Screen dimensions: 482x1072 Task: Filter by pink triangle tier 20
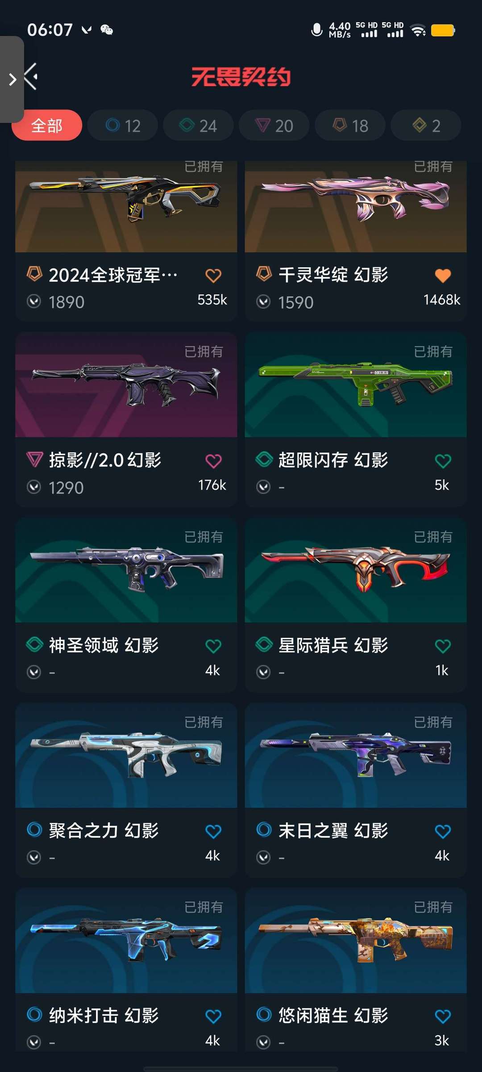[274, 126]
